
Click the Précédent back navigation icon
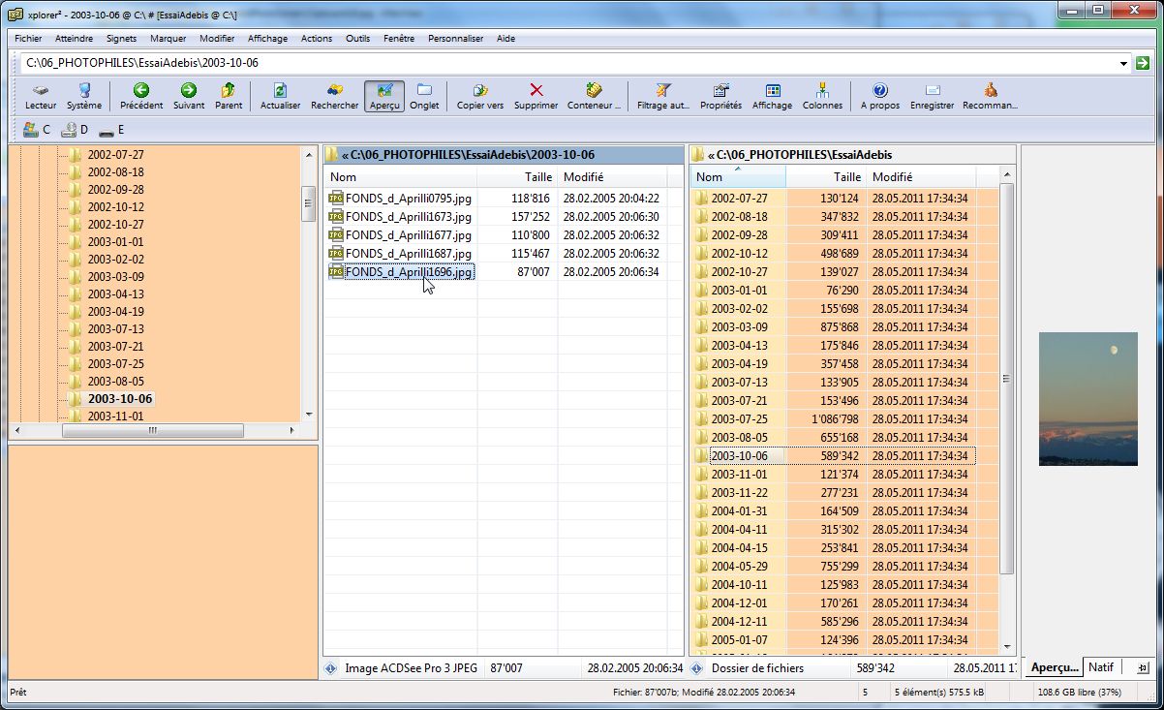coord(141,91)
